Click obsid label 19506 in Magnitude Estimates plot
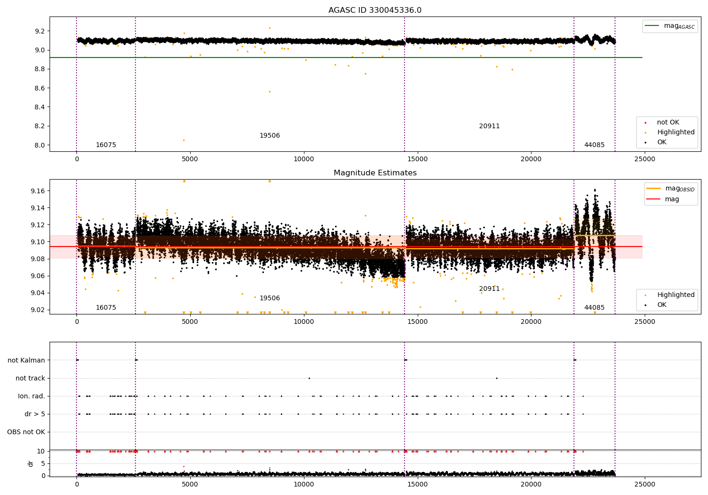Viewport: 708px width, 495px height. click(x=270, y=298)
